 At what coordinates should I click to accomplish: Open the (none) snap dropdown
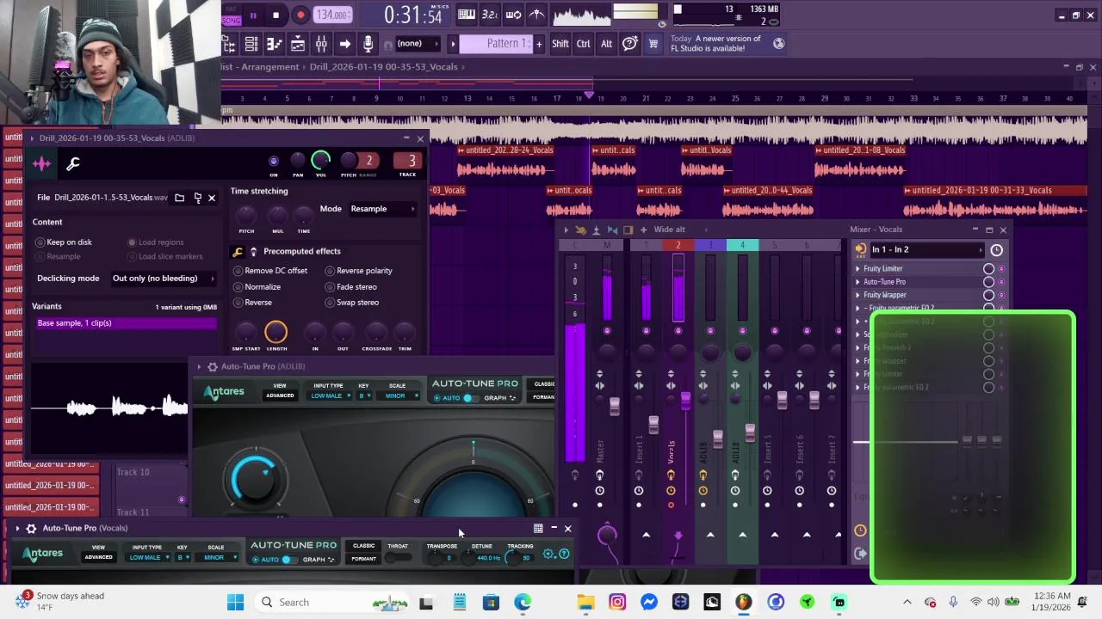point(418,44)
